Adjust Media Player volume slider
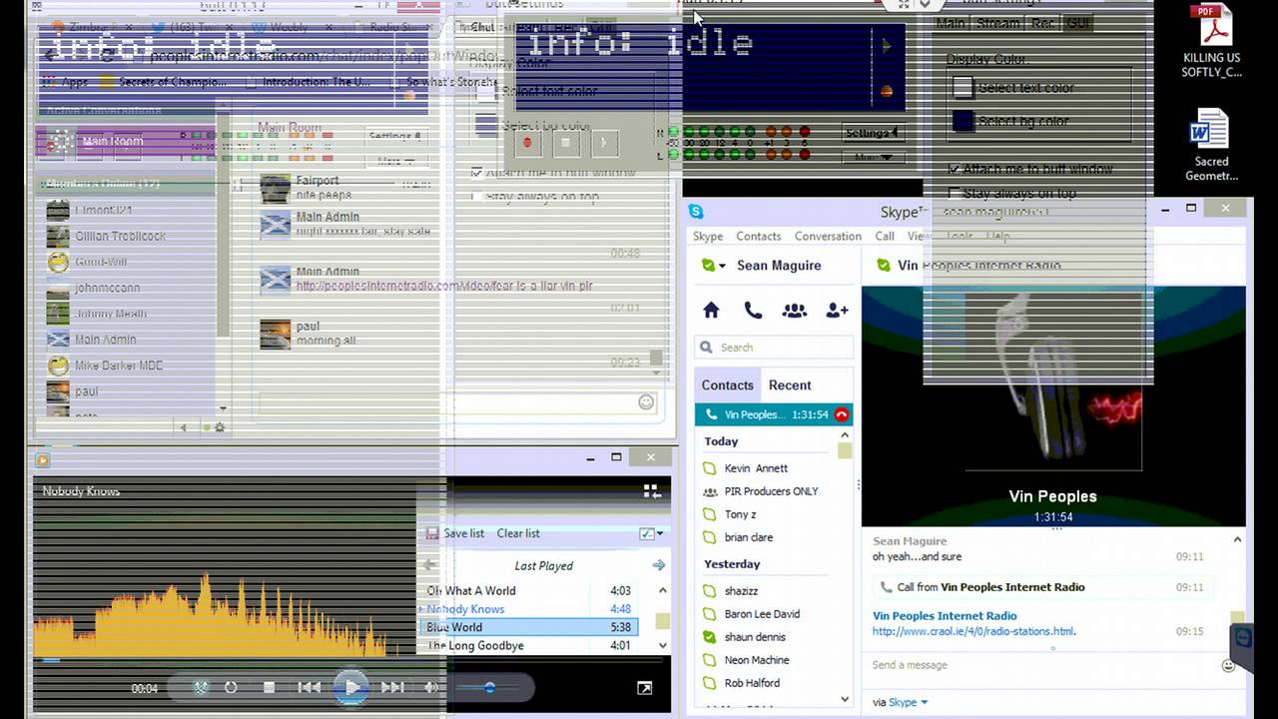Image resolution: width=1278 pixels, height=719 pixels. (x=487, y=687)
